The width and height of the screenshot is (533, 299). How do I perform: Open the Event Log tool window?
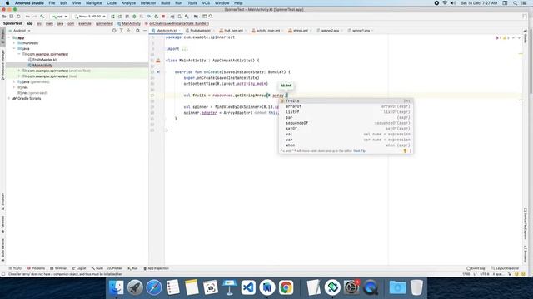pos(476,268)
